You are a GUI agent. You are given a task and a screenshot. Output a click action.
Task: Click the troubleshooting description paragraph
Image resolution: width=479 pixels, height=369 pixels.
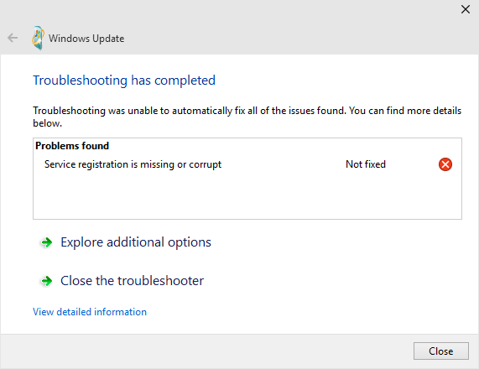[247, 117]
